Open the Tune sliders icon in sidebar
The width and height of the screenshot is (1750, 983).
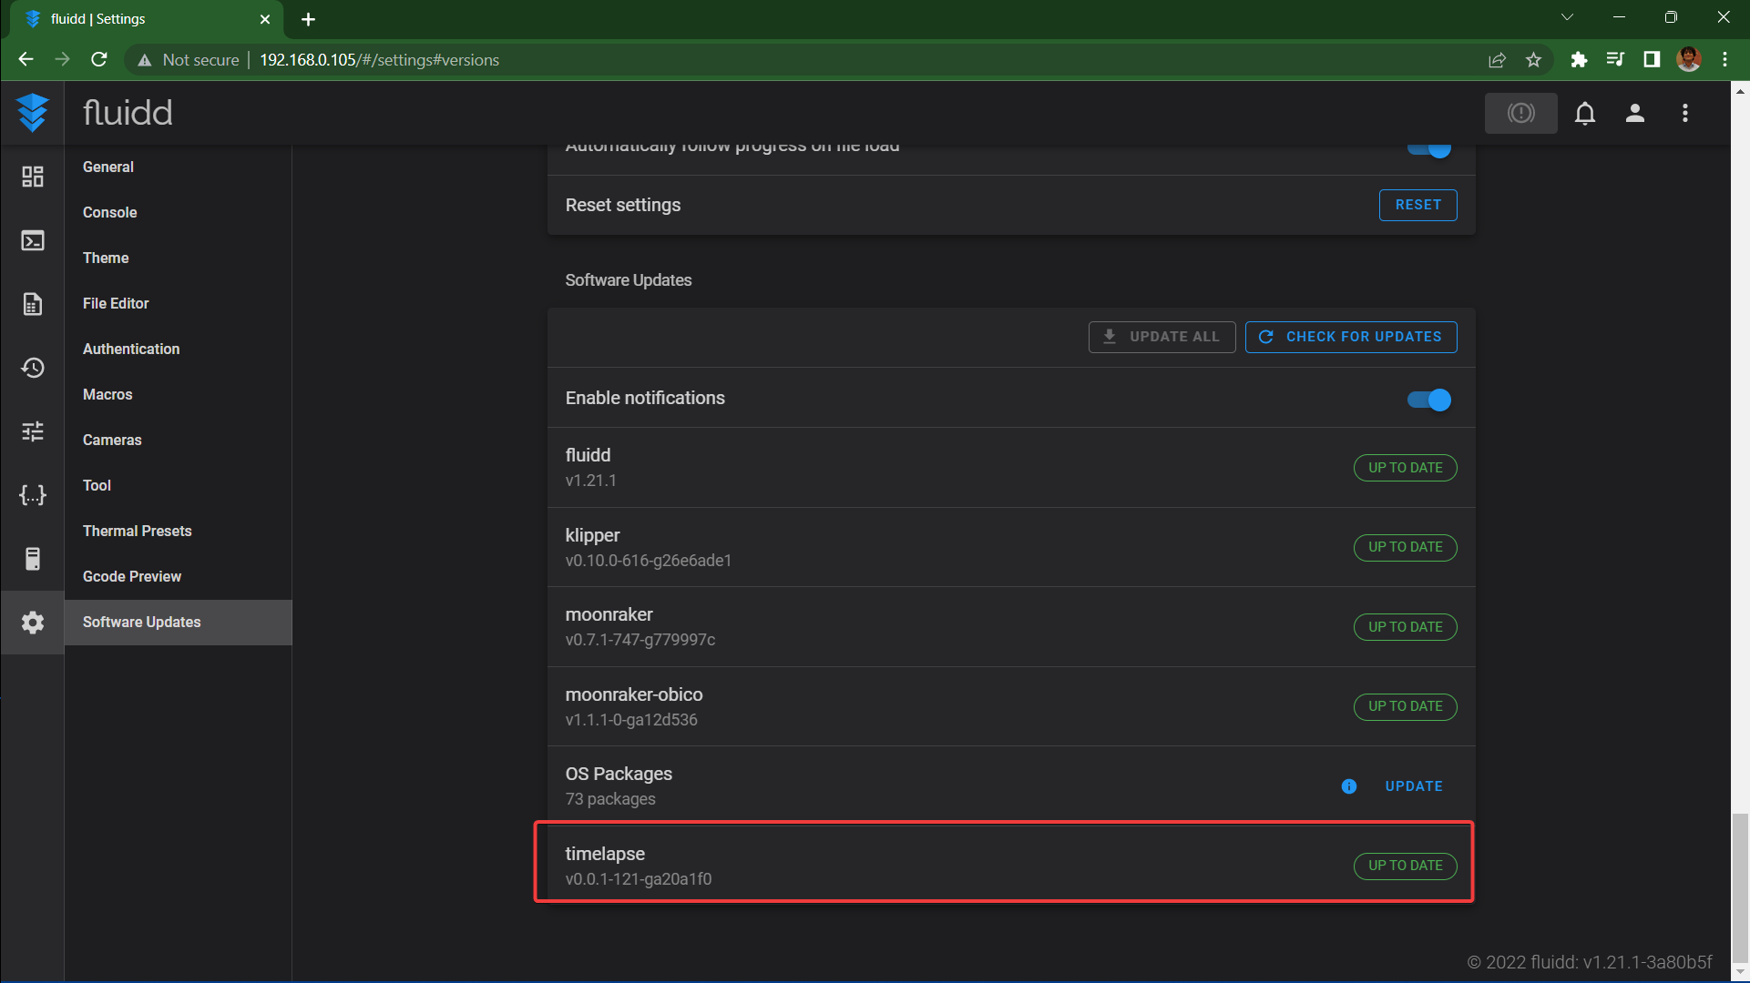(x=33, y=431)
